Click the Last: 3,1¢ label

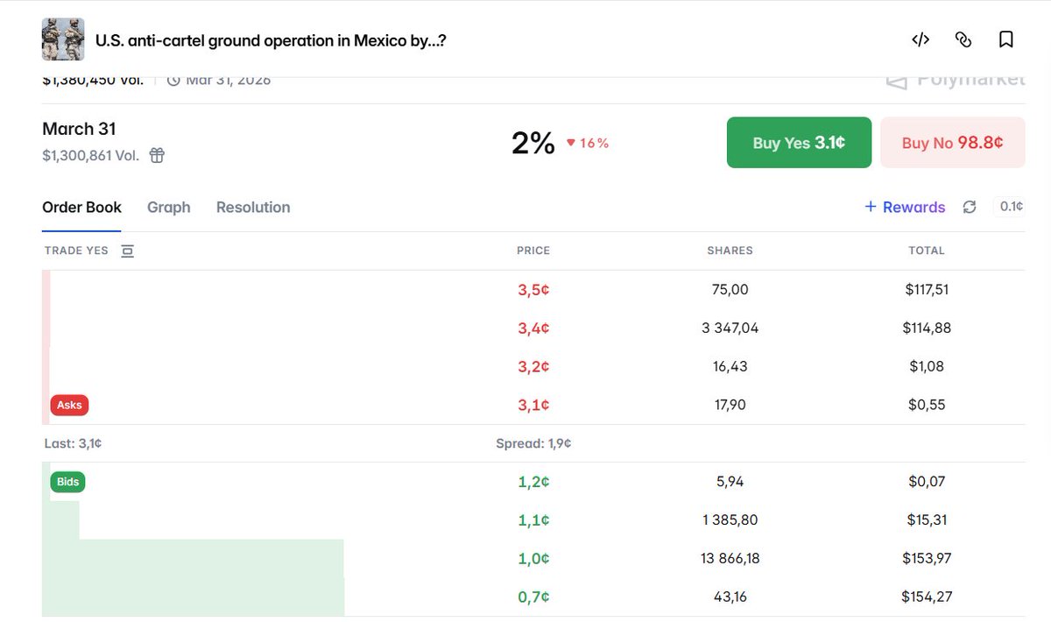(x=74, y=443)
